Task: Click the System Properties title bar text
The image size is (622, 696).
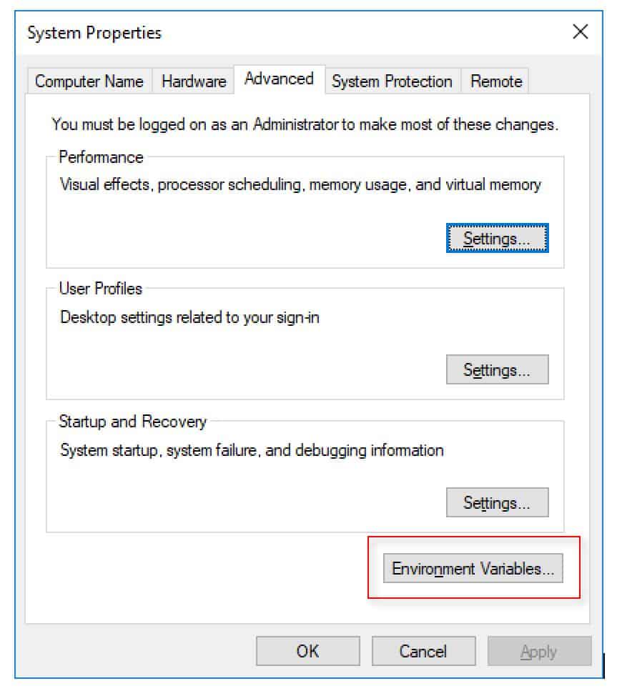Action: (x=94, y=33)
